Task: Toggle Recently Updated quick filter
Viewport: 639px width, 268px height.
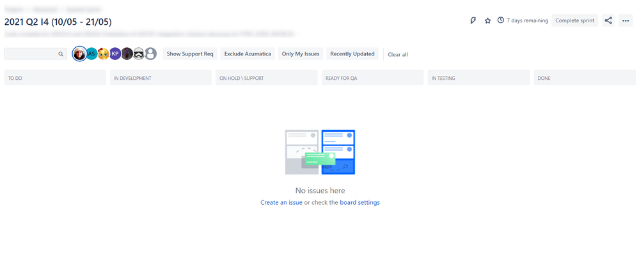Action: pos(352,54)
